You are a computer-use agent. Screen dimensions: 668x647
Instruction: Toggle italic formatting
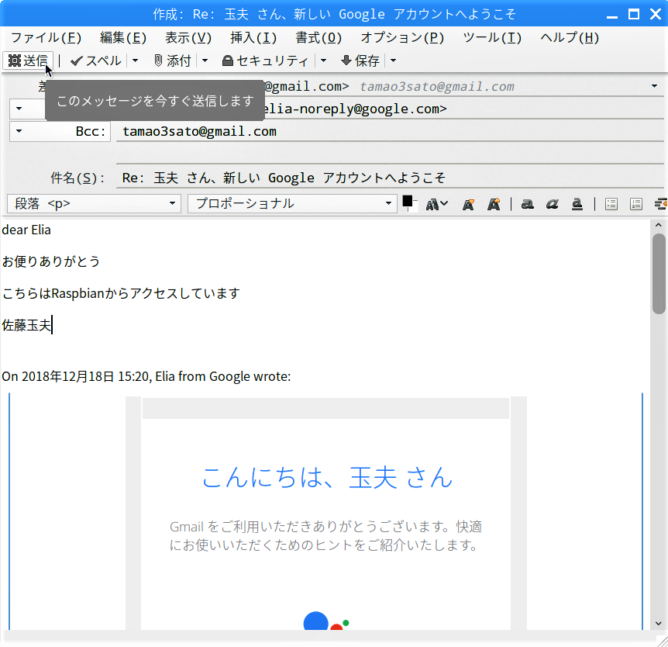point(553,205)
